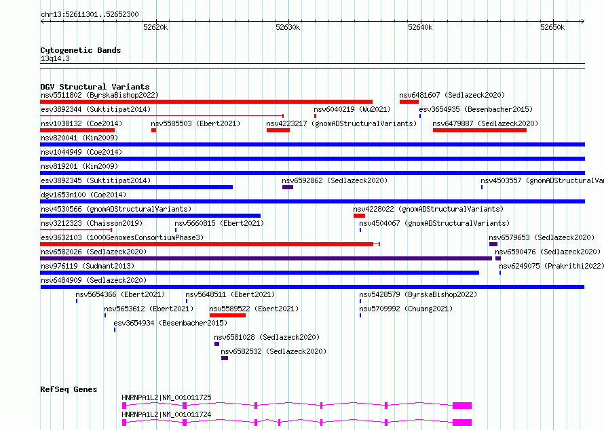
Task: Select nsv6582026 (Sedlazeck2020) label
Action: point(94,252)
